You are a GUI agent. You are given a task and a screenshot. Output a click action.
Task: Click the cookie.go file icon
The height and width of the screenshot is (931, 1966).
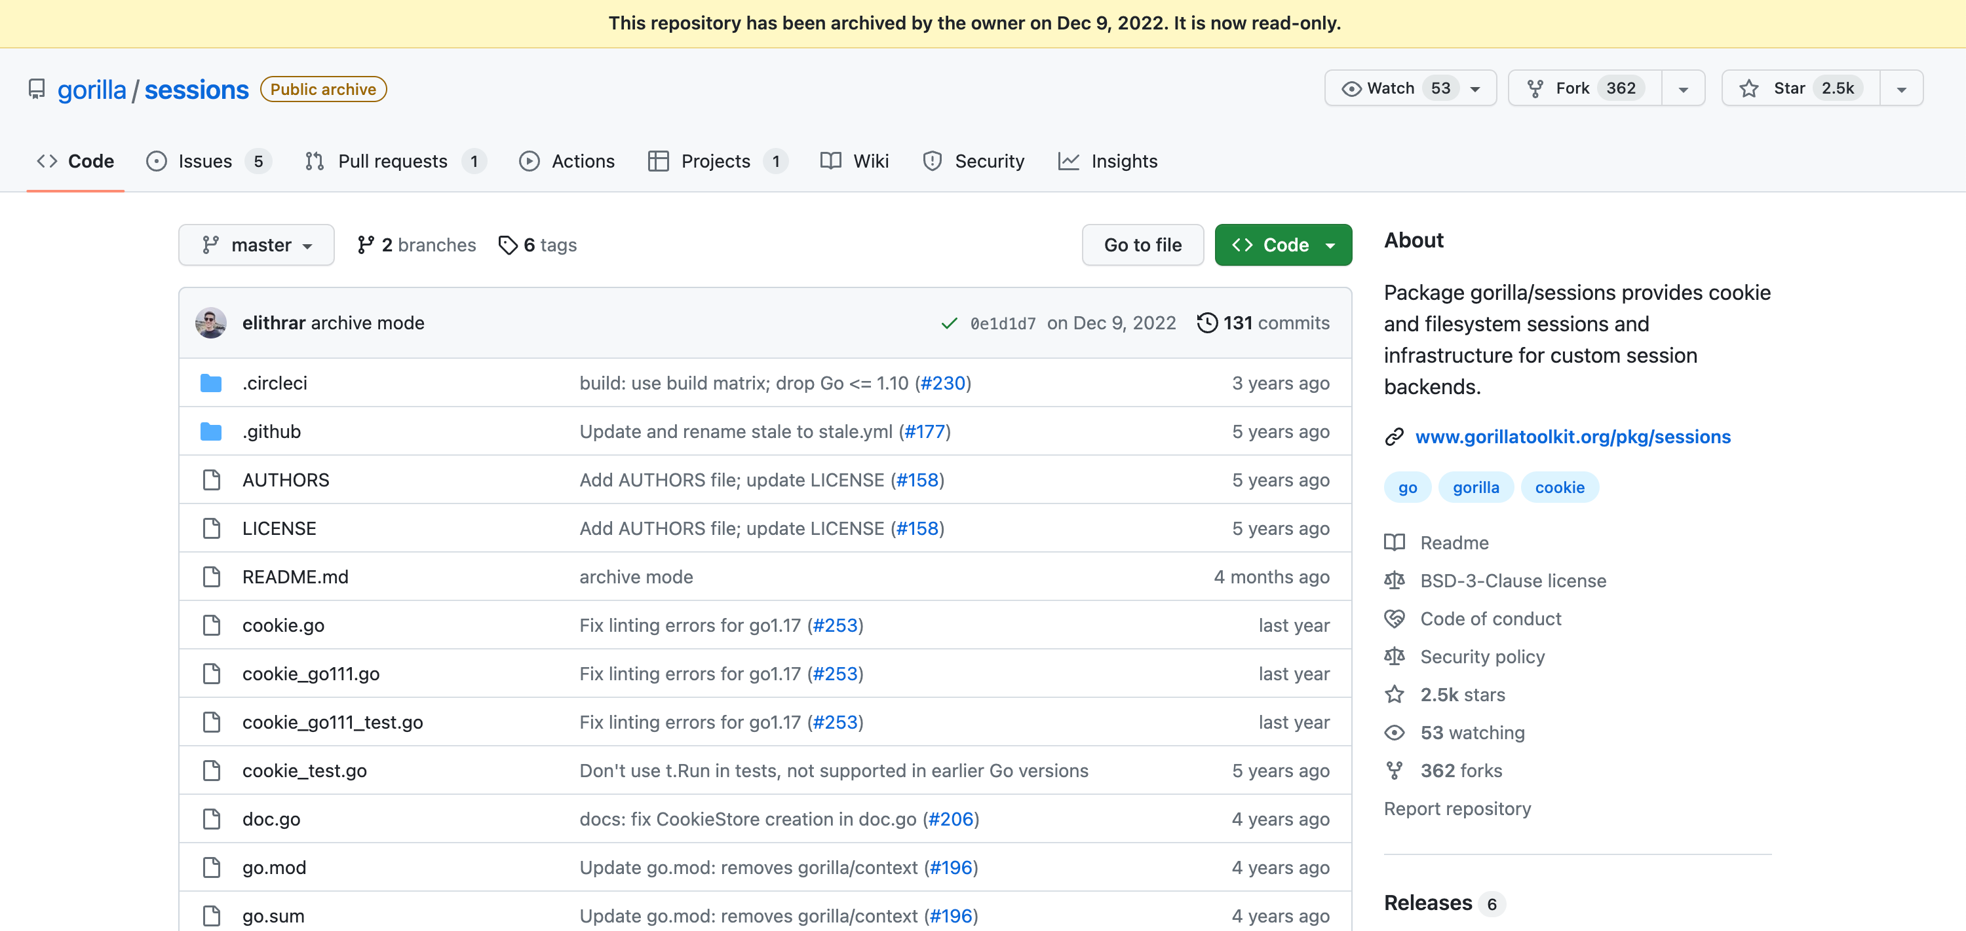pyautogui.click(x=212, y=625)
